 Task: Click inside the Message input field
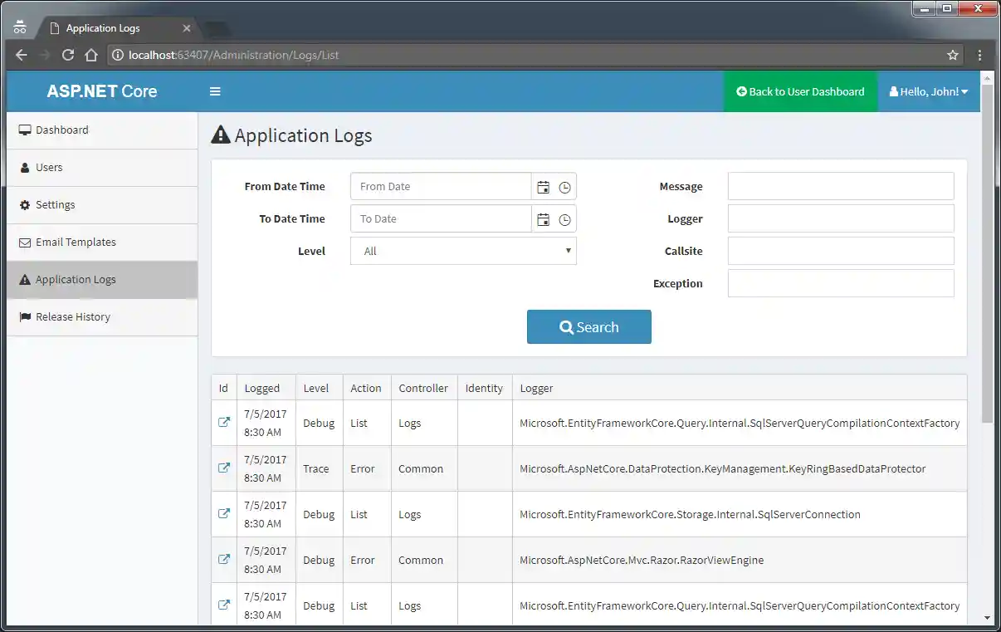click(840, 186)
